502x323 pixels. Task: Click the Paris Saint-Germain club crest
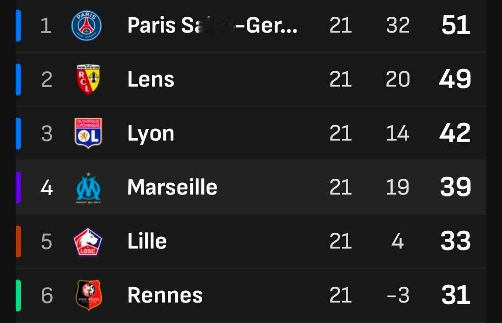[x=86, y=25]
